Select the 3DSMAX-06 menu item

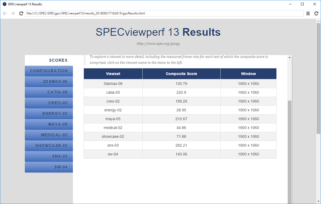pos(49,82)
